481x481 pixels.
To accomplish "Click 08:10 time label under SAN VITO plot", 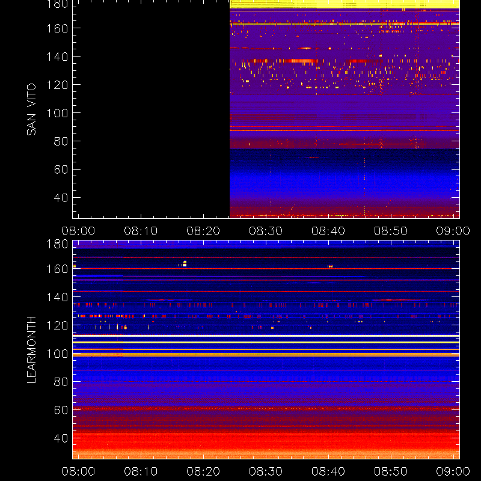I will pos(141,231).
